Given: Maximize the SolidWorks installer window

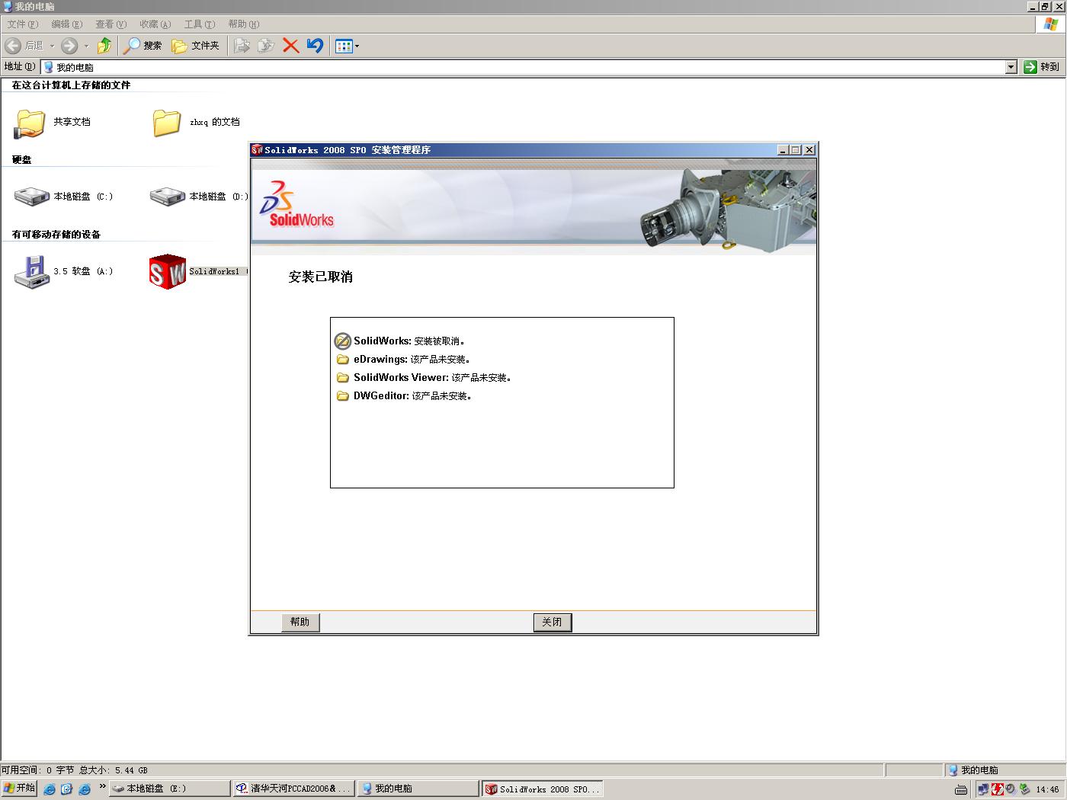Looking at the screenshot, I should (x=796, y=150).
